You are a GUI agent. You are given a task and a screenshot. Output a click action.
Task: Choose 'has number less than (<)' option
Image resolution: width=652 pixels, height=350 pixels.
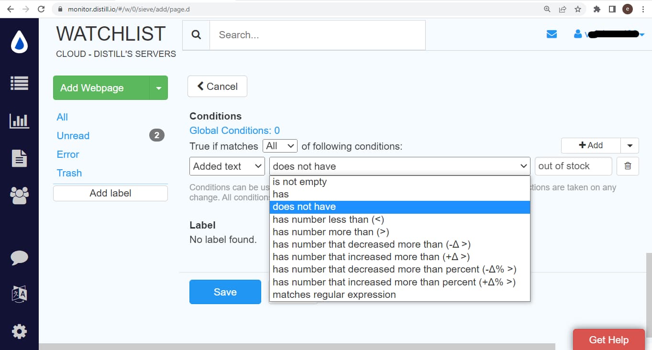point(328,219)
